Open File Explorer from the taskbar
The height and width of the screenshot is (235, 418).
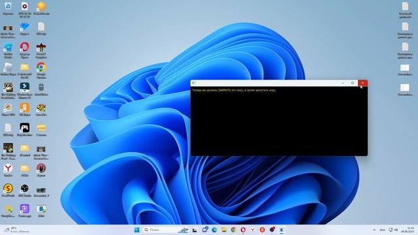click(x=224, y=230)
